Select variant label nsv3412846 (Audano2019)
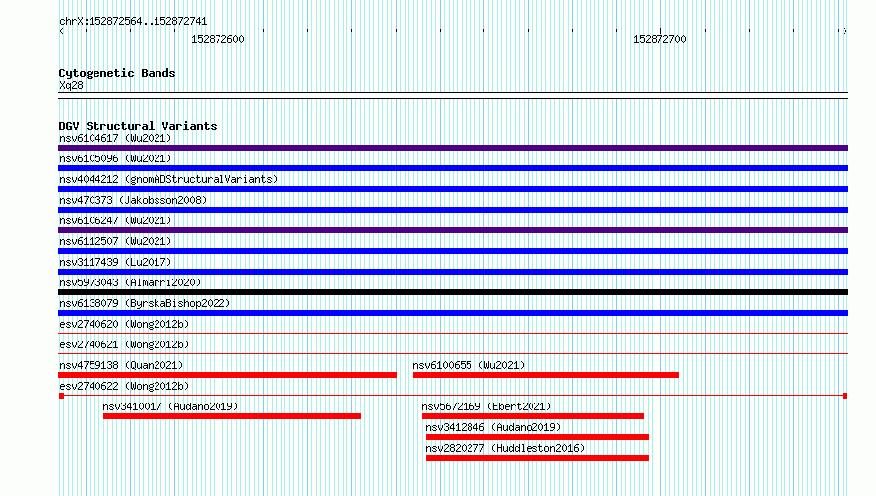This screenshot has width=876, height=496. pyautogui.click(x=493, y=427)
